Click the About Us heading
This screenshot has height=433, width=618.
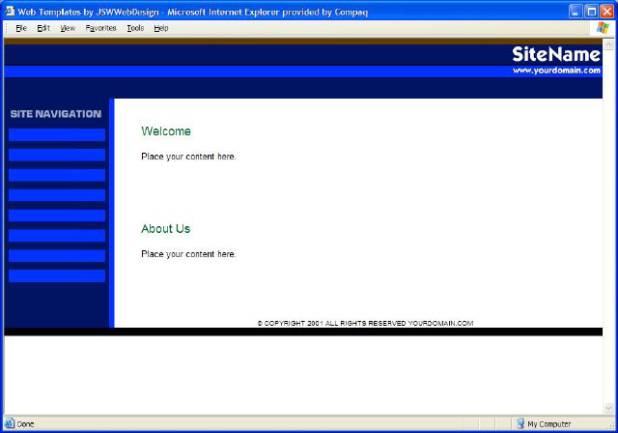(165, 229)
